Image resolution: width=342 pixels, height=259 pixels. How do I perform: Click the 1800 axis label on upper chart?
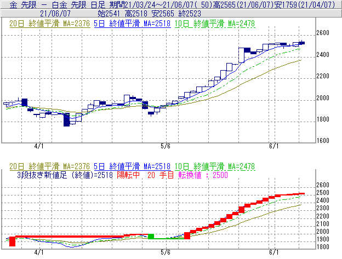323,119
